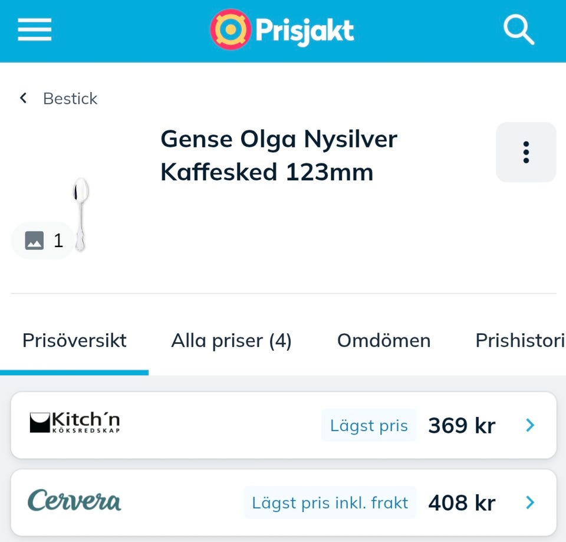Open the product options kebab menu
This screenshot has height=542, width=566.
[x=525, y=152]
